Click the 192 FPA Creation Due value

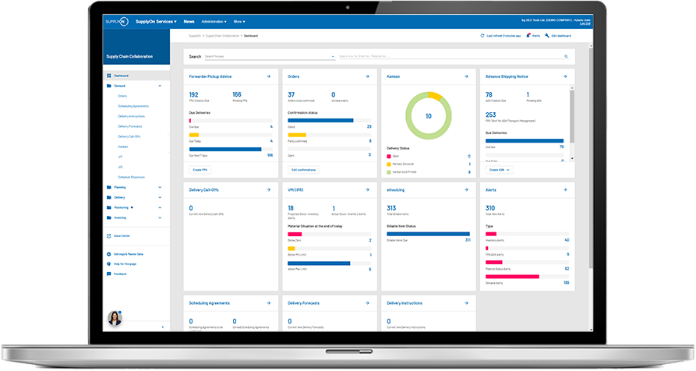(193, 94)
